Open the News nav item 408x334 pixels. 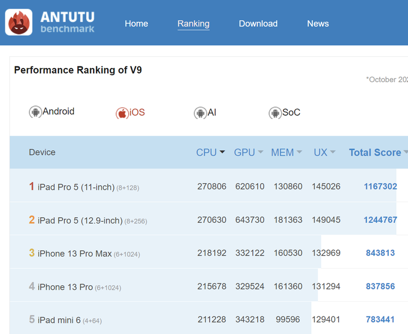[318, 24]
